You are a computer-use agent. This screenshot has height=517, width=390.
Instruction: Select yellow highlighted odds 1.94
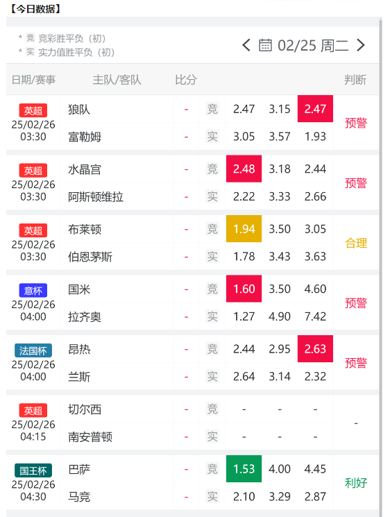click(244, 229)
